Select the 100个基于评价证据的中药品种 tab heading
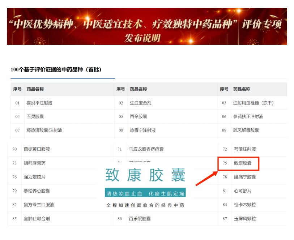Image resolution: width=294 pixels, height=240 pixels. (56, 69)
